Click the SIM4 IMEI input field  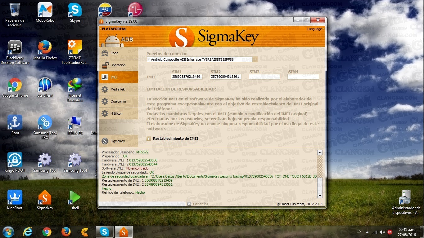(303, 77)
